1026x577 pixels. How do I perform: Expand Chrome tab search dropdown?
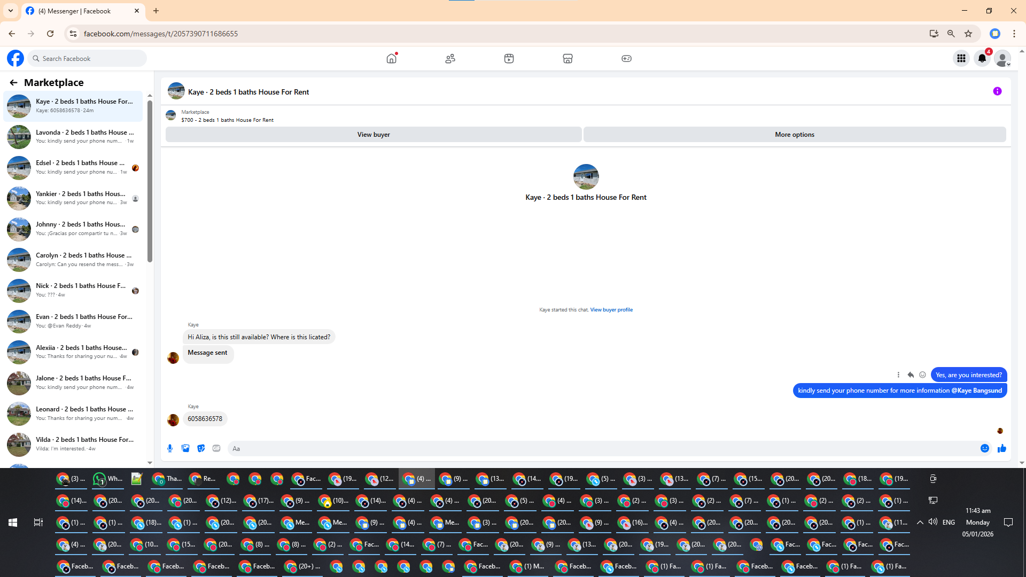point(11,11)
